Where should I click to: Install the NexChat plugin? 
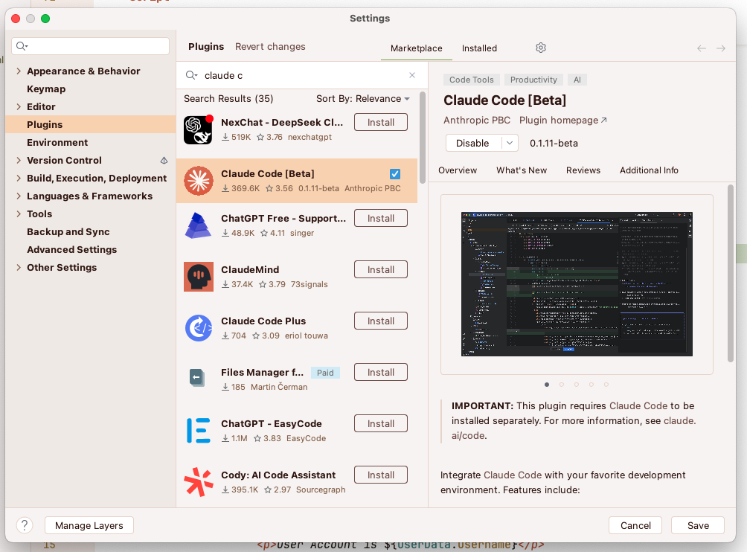coord(381,123)
